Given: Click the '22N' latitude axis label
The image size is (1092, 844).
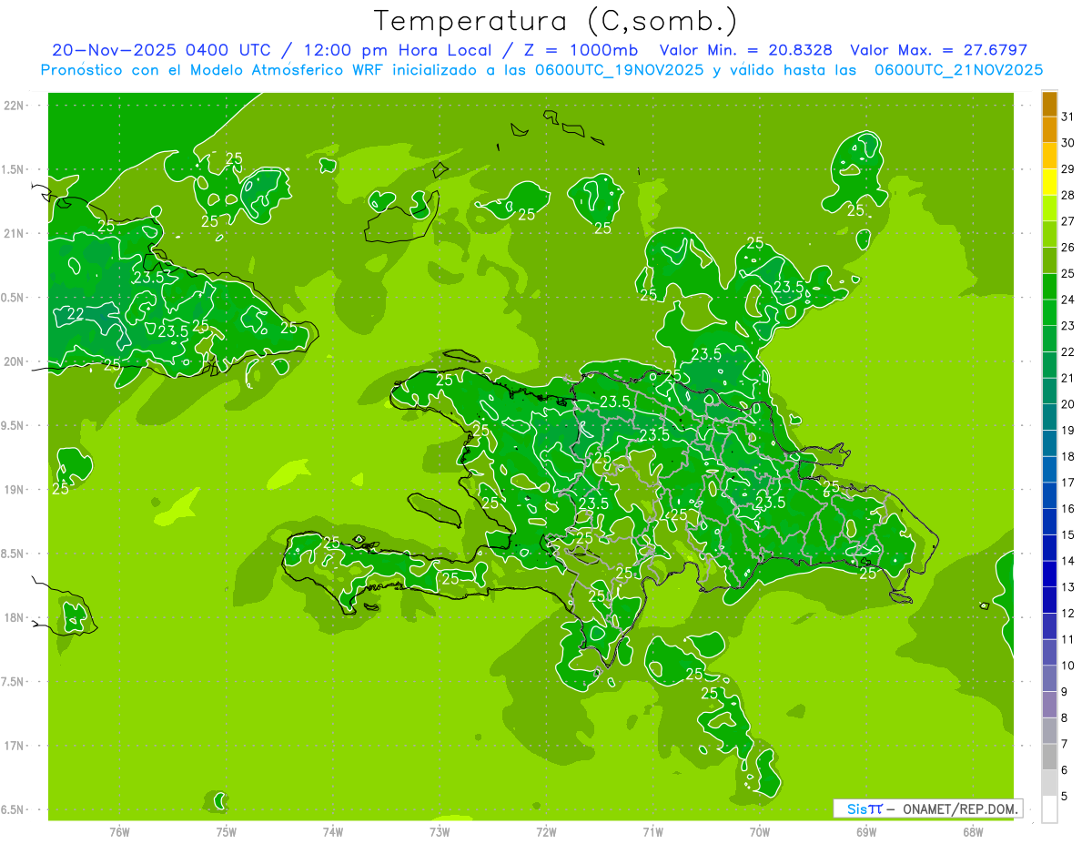Looking at the screenshot, I should (15, 106).
